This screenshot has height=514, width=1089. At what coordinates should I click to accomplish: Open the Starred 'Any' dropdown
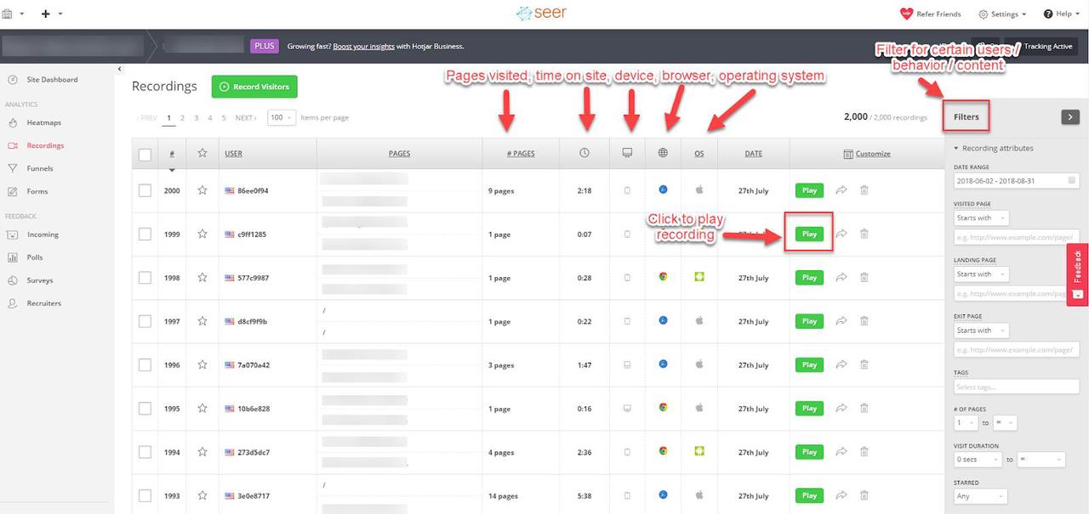(x=981, y=496)
